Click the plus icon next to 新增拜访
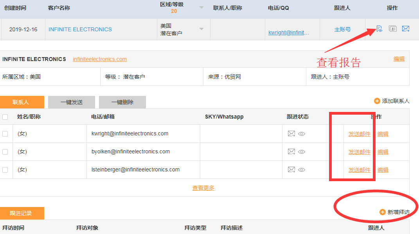Screen dimensions: 419x234 pyautogui.click(x=382, y=212)
